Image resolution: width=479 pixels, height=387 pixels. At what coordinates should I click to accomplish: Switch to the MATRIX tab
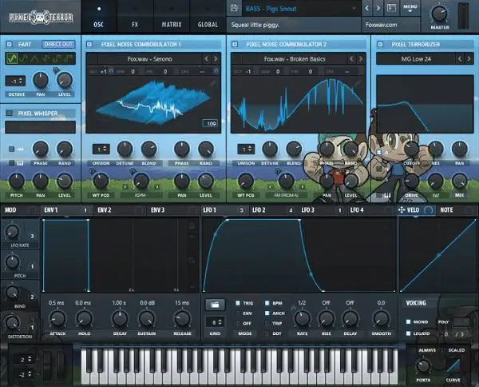coord(171,25)
